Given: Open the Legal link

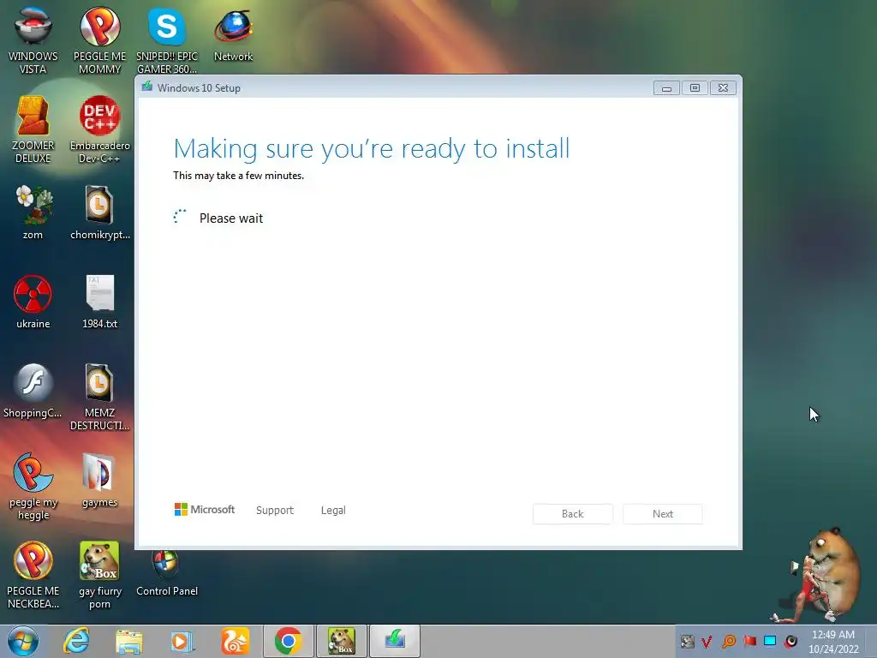Looking at the screenshot, I should coord(333,511).
